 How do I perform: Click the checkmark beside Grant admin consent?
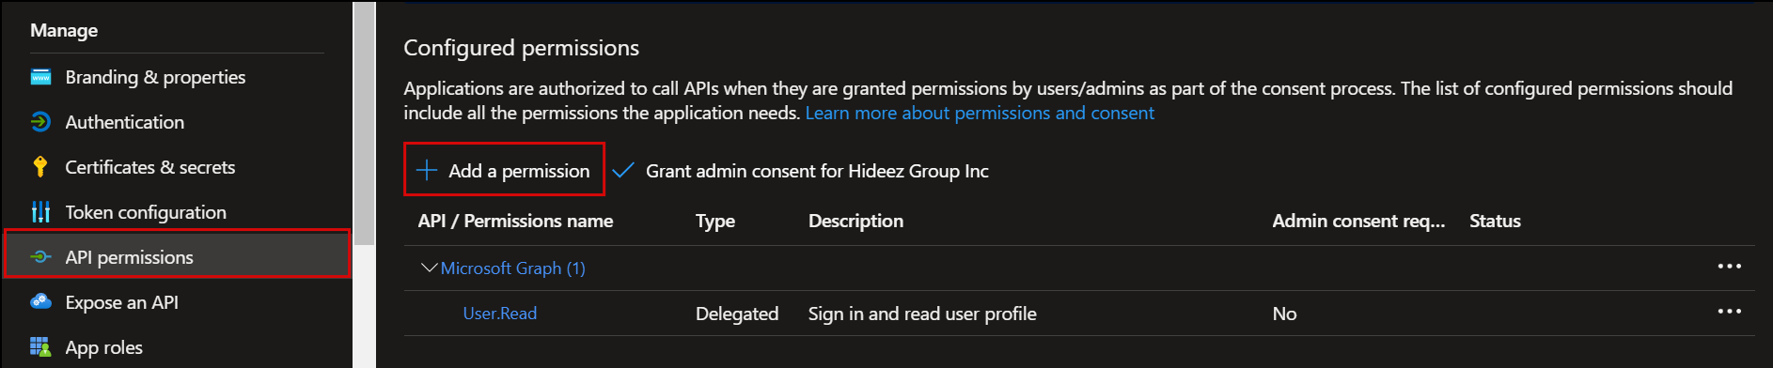(622, 171)
